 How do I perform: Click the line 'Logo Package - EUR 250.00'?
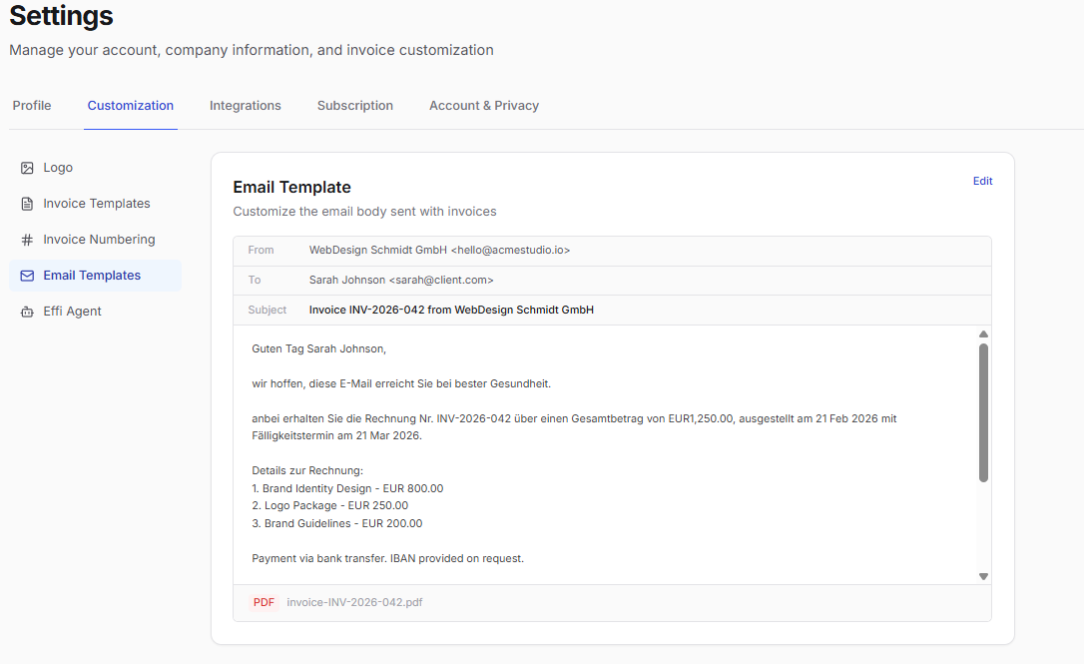329,505
